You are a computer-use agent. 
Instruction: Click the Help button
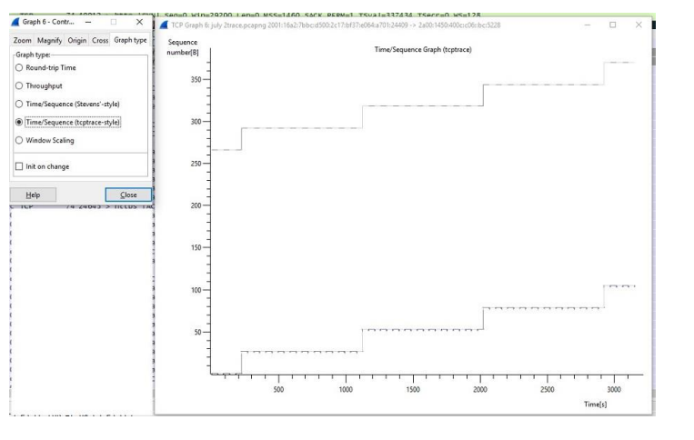tap(33, 195)
